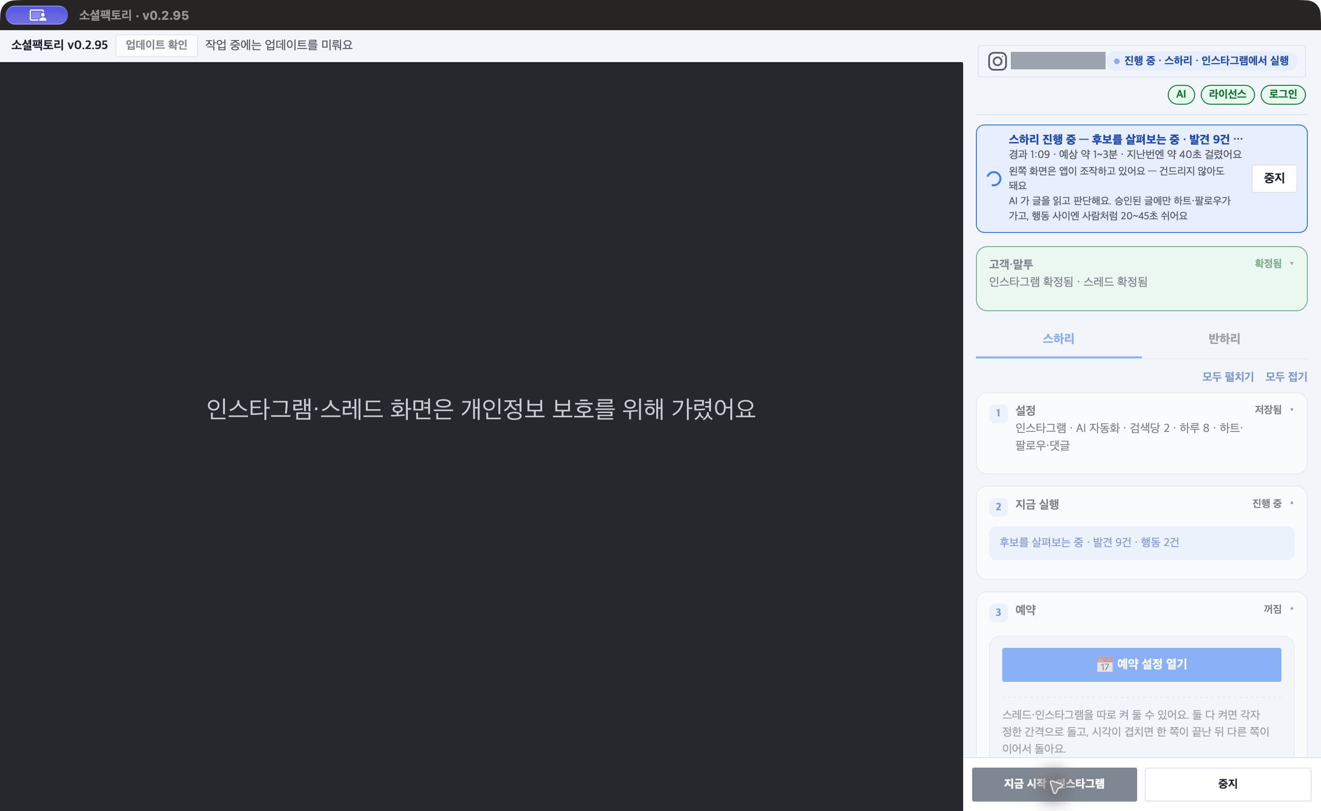1321x811 pixels.
Task: Click the 로그인 status badge
Action: pos(1282,94)
